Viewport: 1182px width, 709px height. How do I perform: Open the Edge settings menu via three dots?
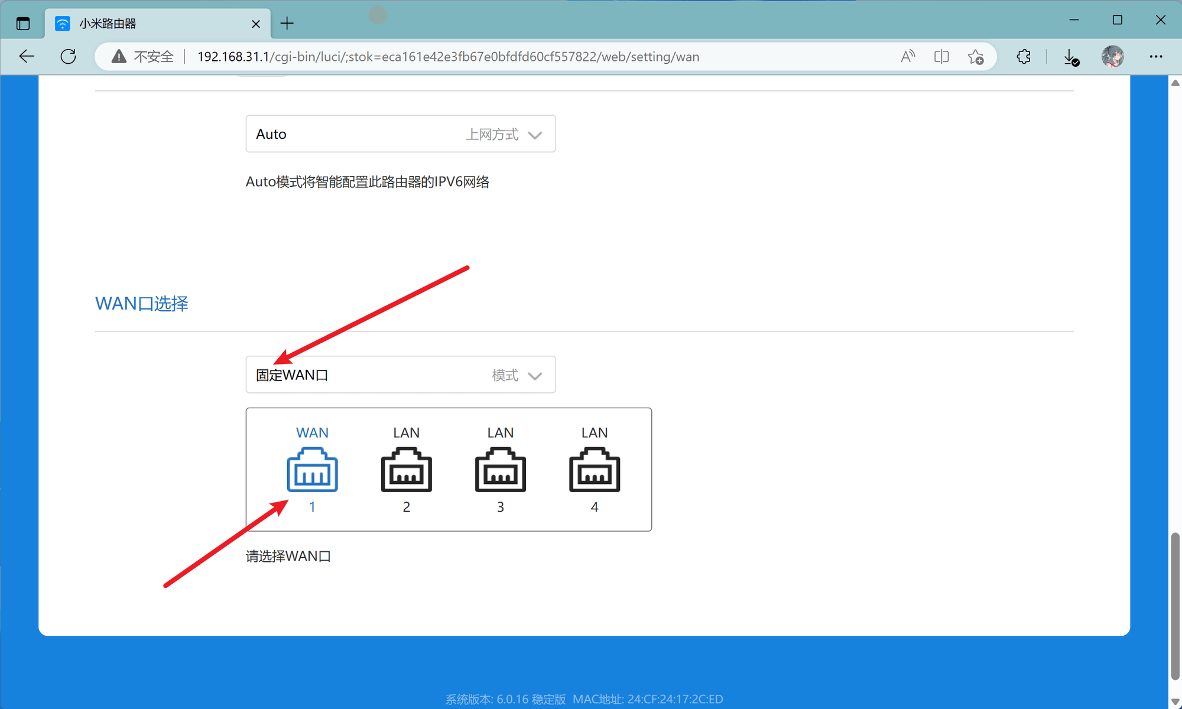pyautogui.click(x=1156, y=57)
